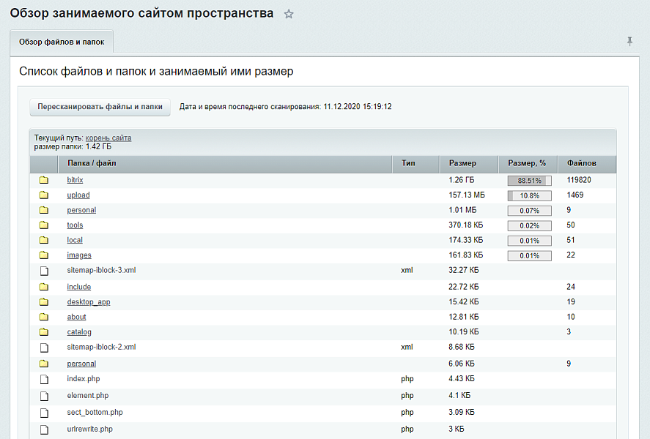The width and height of the screenshot is (650, 439).
Task: Open the include folder link
Action: click(79, 287)
